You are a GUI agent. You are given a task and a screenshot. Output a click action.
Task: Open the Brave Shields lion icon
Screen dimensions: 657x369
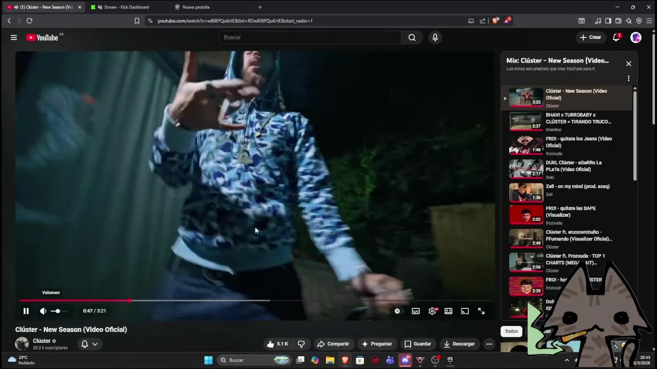click(495, 20)
